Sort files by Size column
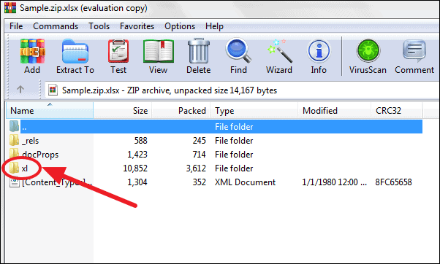440x264 pixels. [123, 111]
